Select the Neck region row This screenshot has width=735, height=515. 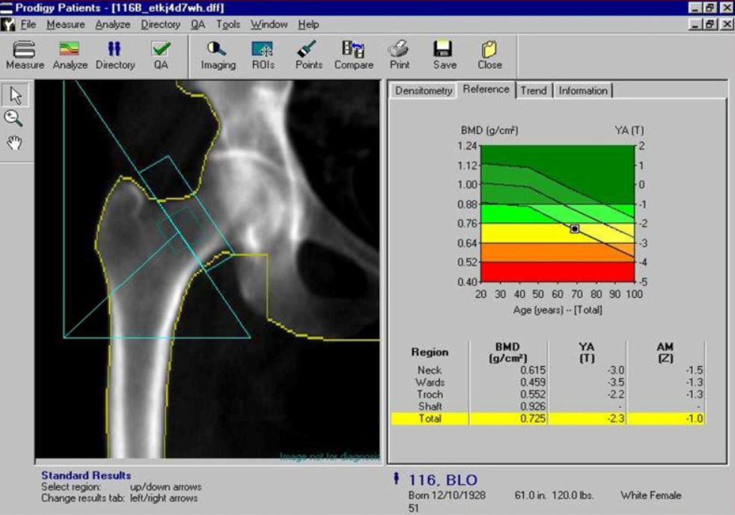click(x=430, y=370)
